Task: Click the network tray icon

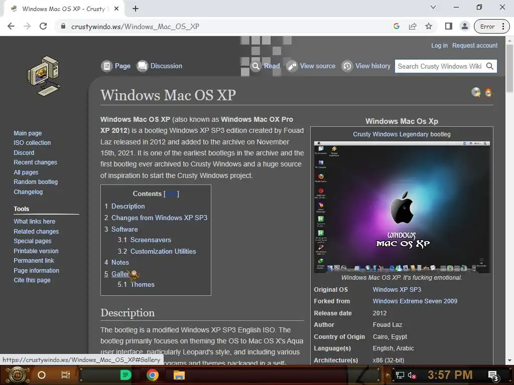Action: point(400,375)
